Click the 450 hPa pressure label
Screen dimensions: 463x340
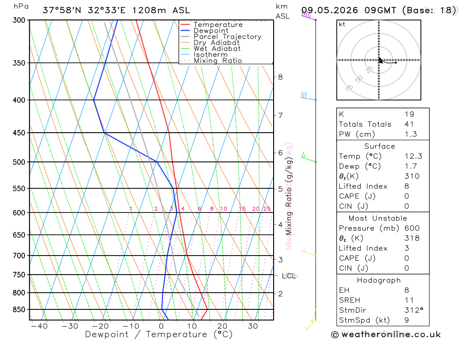(x=19, y=133)
